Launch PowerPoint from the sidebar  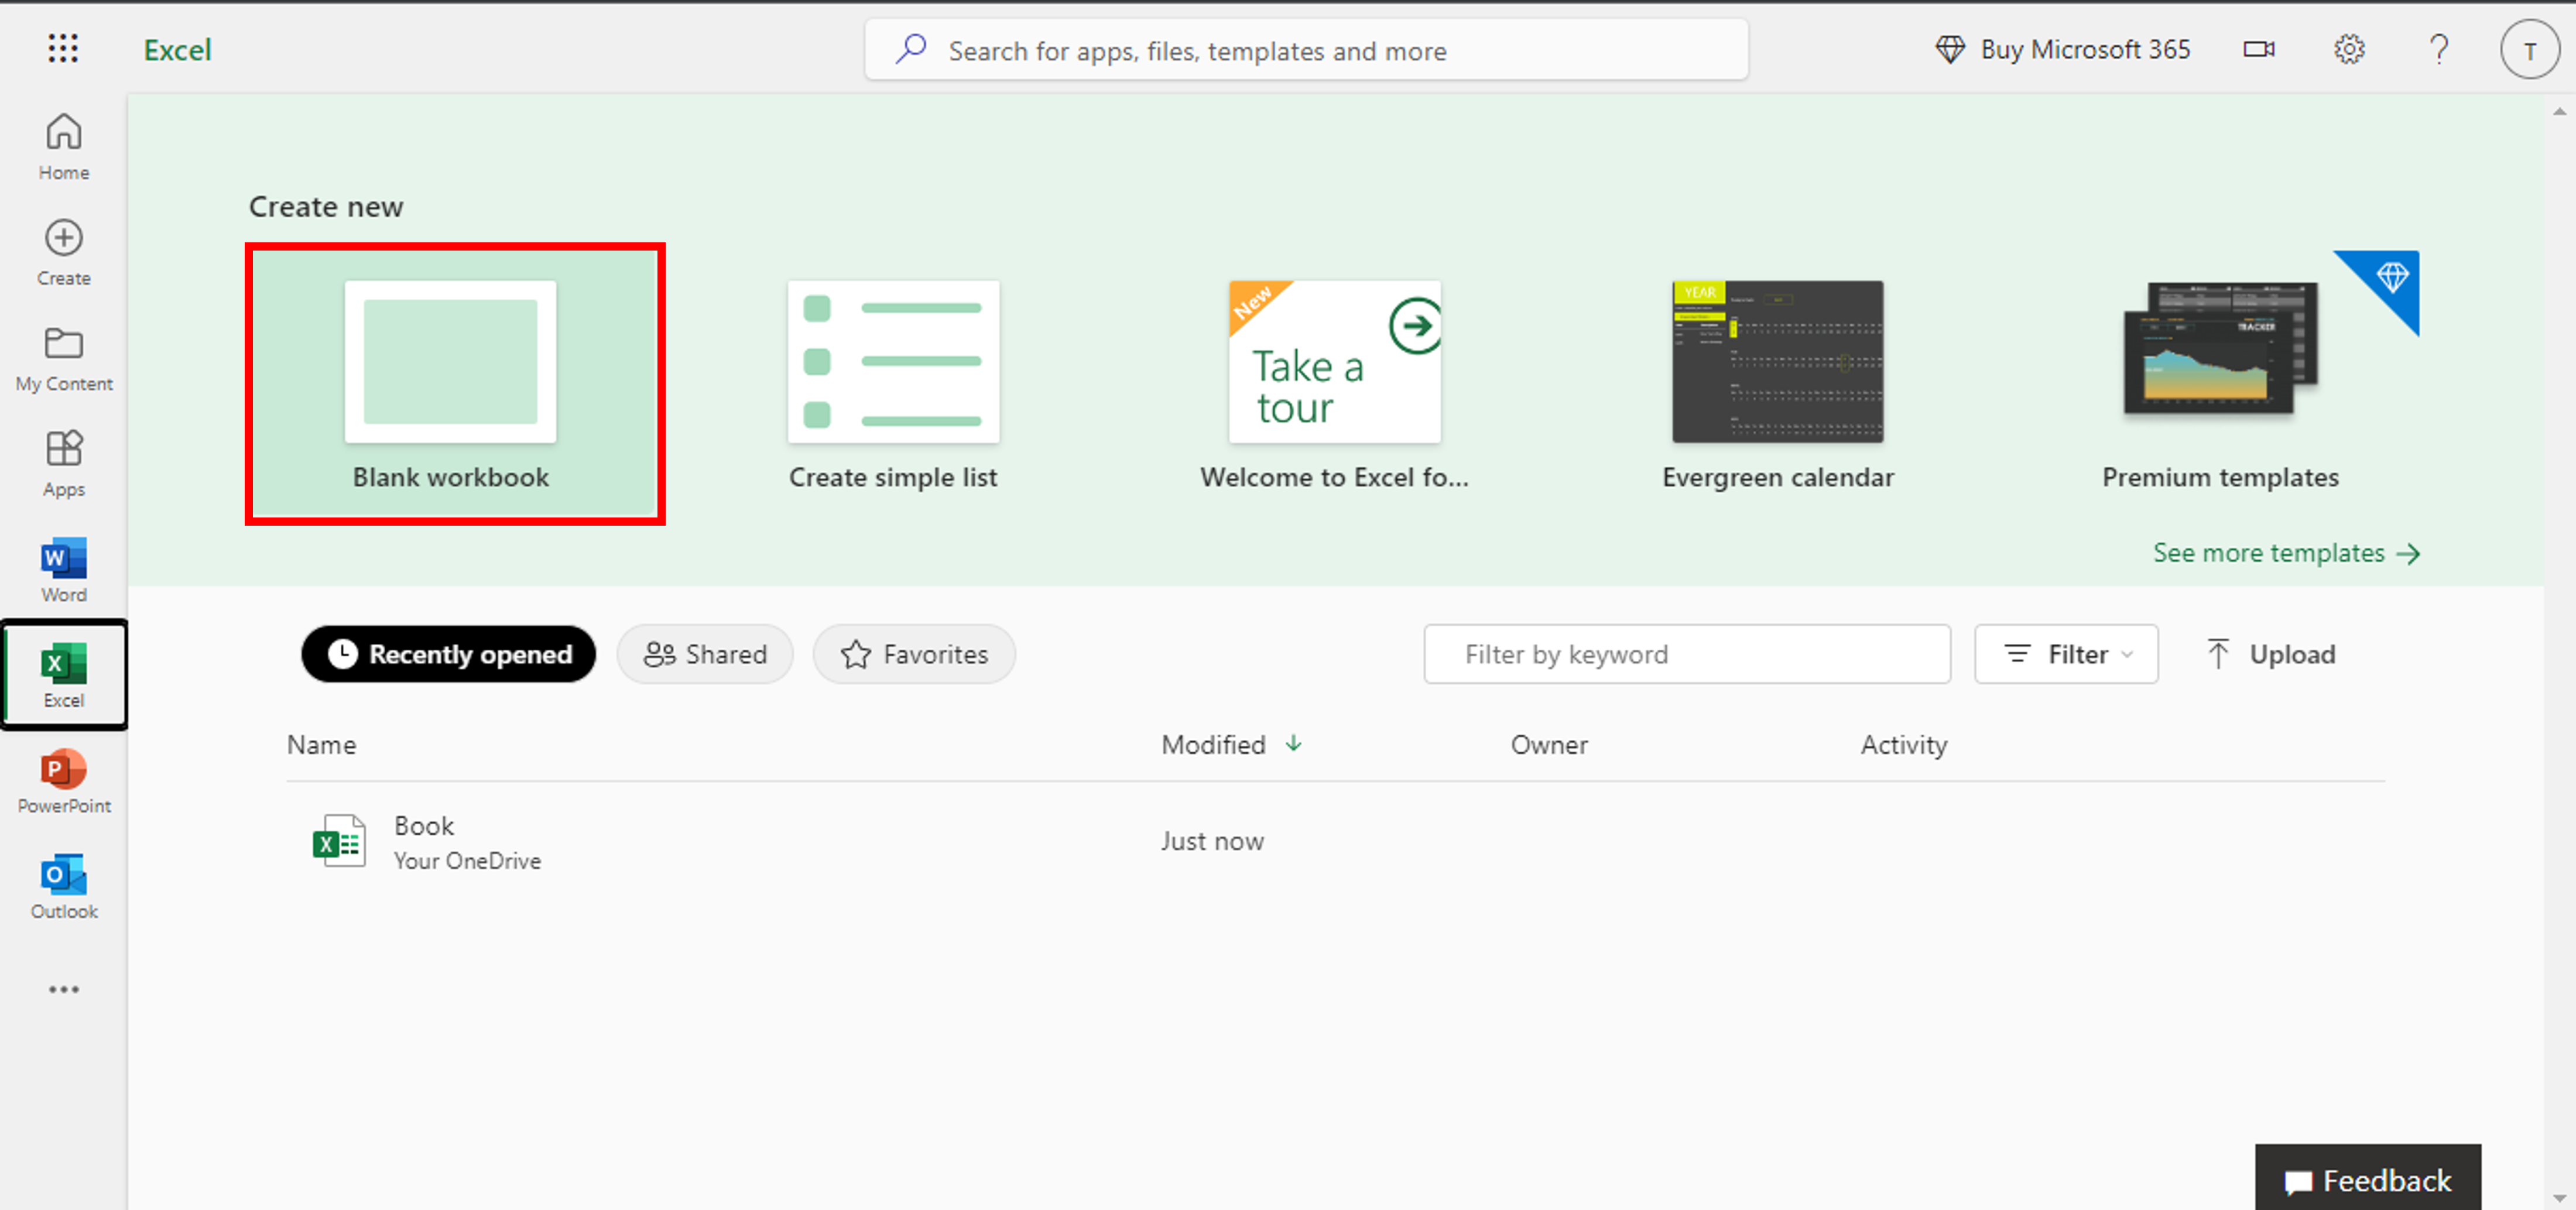pos(64,780)
